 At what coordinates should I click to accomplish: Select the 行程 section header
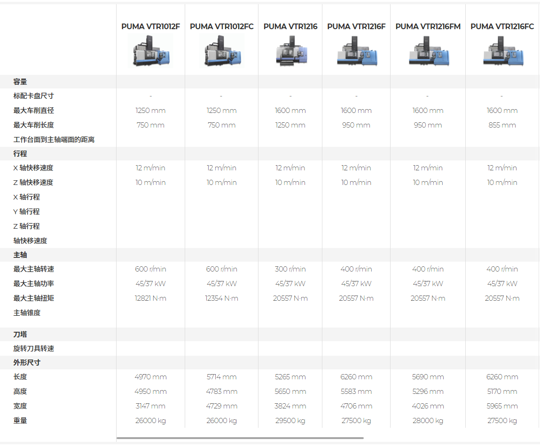20,153
